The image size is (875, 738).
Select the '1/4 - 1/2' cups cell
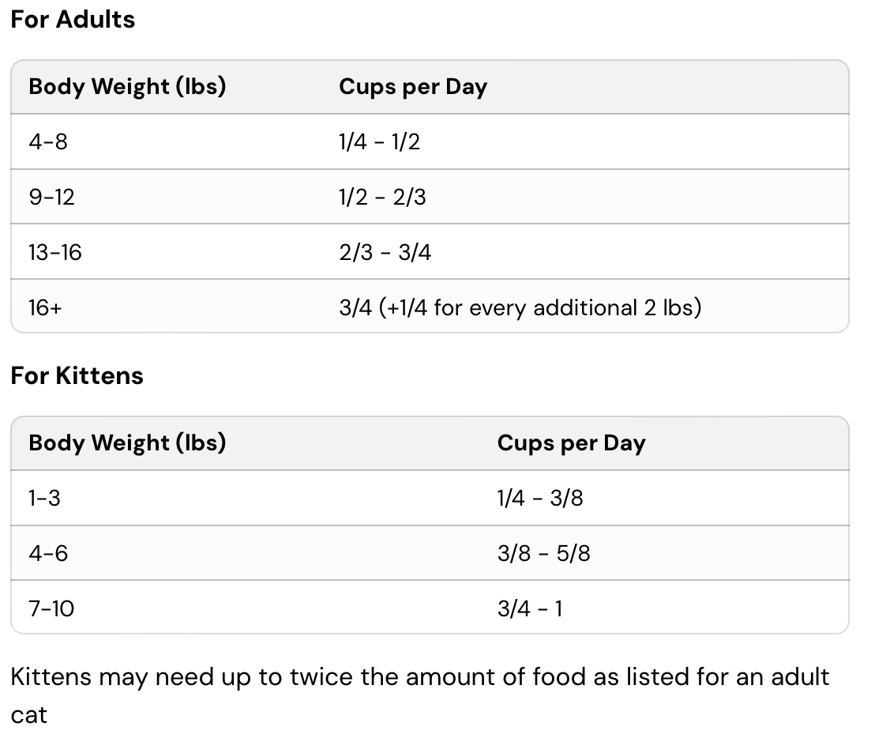tap(379, 142)
